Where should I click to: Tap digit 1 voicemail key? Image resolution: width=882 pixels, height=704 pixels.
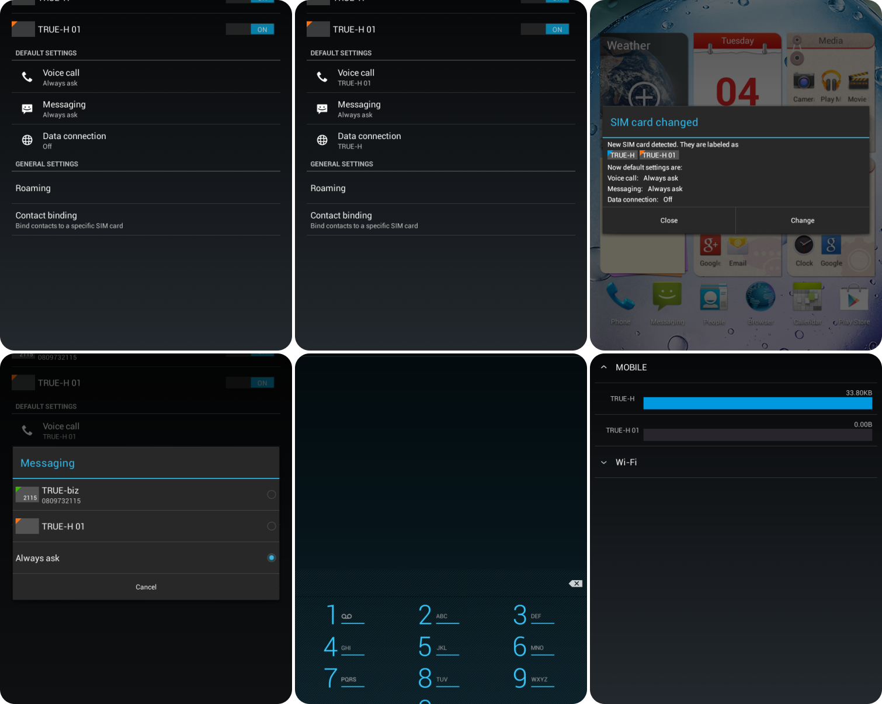click(345, 615)
